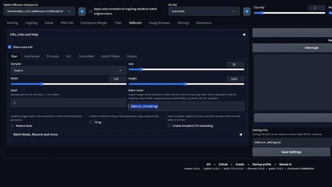332x187 pixels.
Task: Open the Github footer link
Action: [223, 164]
